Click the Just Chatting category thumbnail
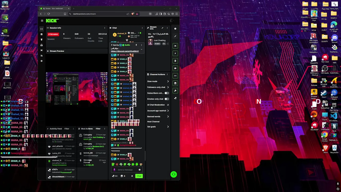Screen dimensions: 341x192 coord(150,42)
